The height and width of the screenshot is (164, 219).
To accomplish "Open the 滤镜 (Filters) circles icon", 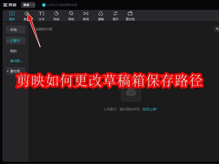I will click(x=101, y=13).
